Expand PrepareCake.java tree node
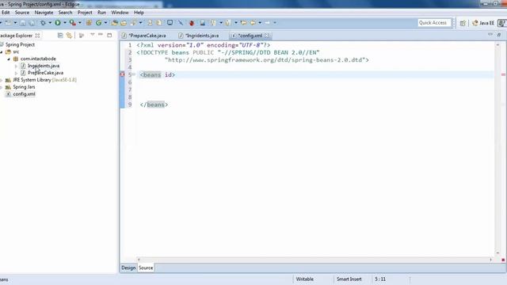The image size is (507, 285). click(x=16, y=73)
